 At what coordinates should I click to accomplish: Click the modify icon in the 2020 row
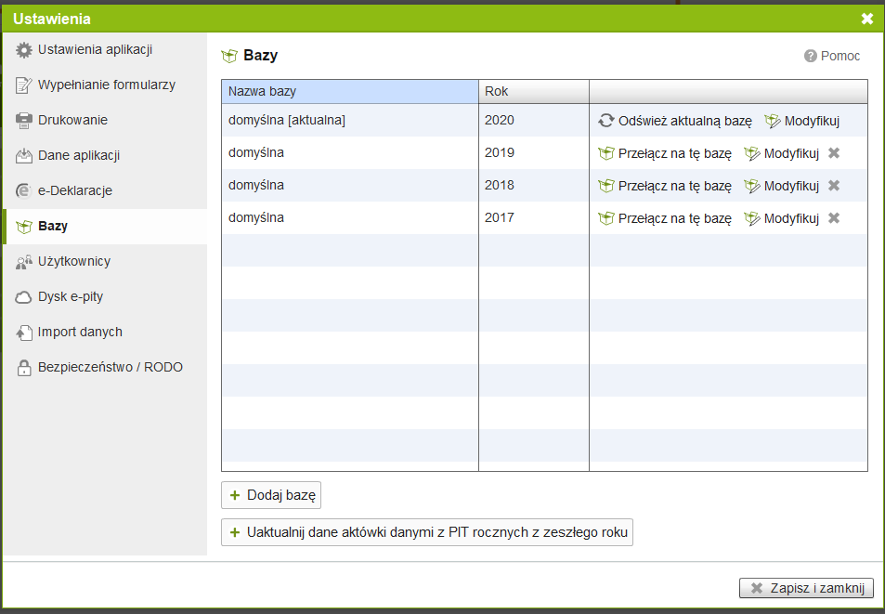point(773,121)
